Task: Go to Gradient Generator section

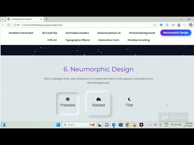Action: click(21, 33)
